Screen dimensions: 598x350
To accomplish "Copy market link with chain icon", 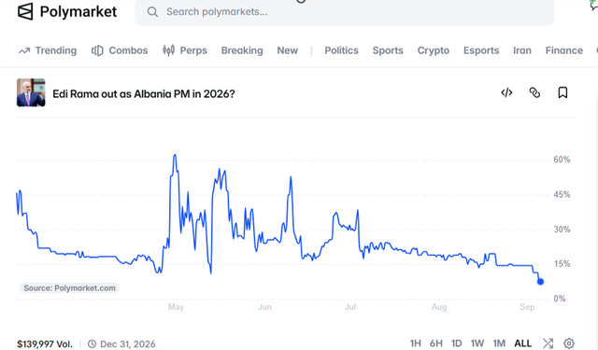I will pyautogui.click(x=534, y=92).
